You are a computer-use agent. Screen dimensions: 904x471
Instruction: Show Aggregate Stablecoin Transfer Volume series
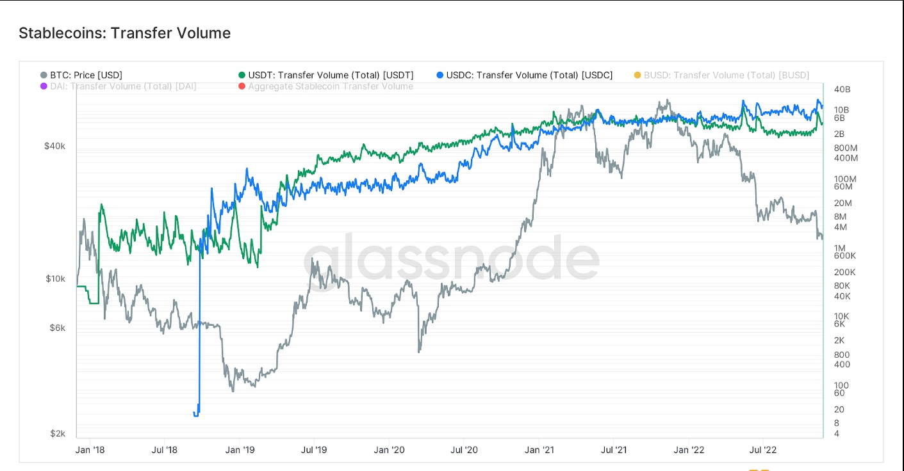[331, 86]
